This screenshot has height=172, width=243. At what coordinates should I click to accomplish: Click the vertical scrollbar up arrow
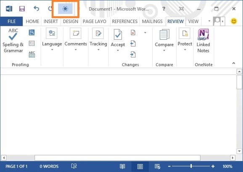pyautogui.click(x=239, y=72)
